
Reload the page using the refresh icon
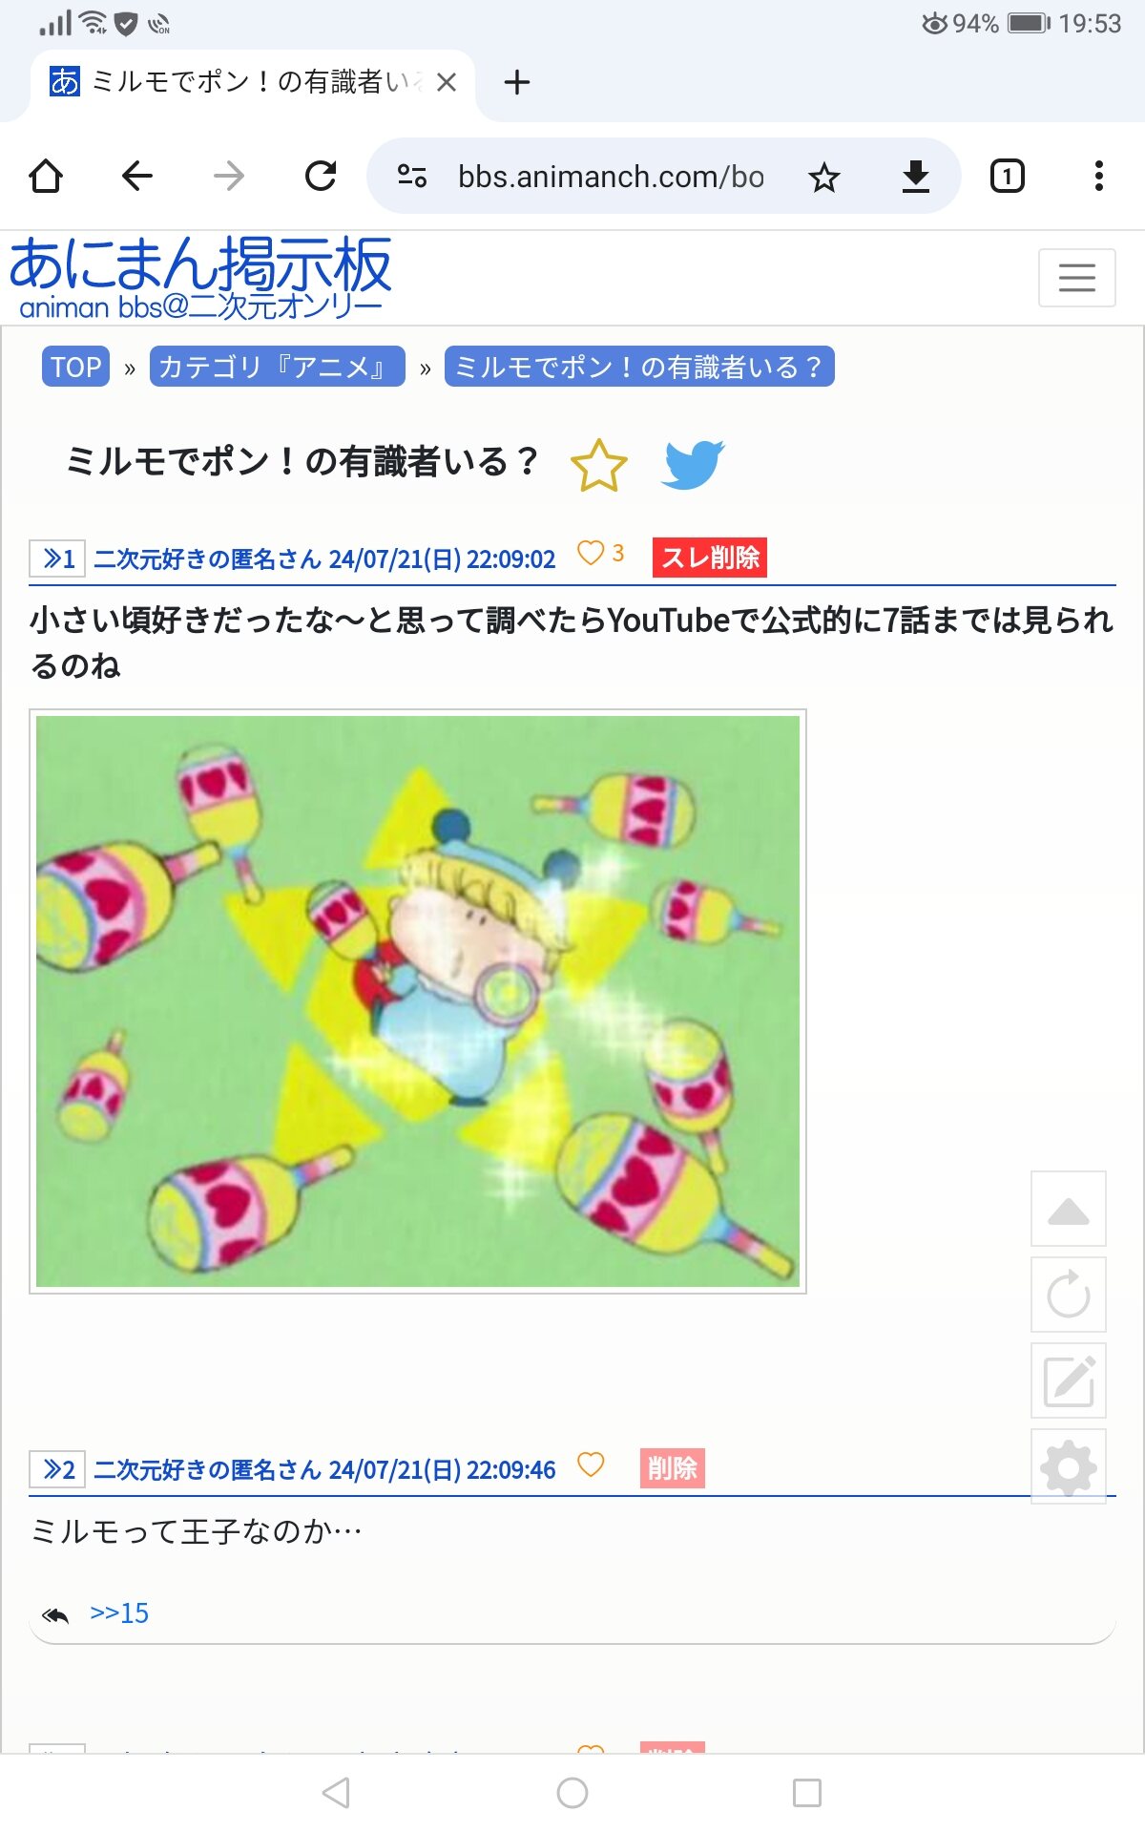pos(321,176)
